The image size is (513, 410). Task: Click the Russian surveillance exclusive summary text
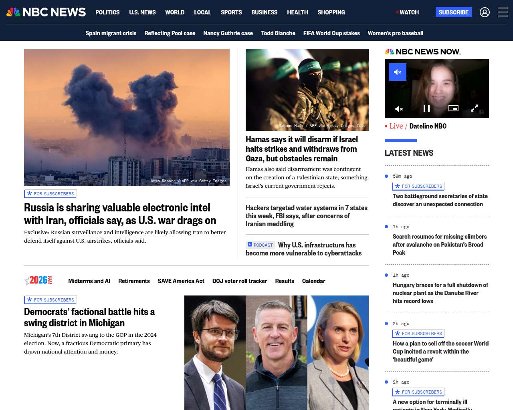pyautogui.click(x=125, y=237)
